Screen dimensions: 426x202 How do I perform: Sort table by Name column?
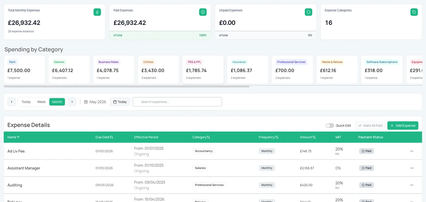[13, 137]
